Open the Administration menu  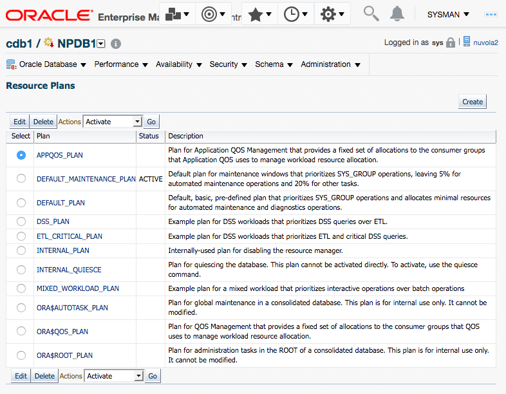[x=330, y=64]
